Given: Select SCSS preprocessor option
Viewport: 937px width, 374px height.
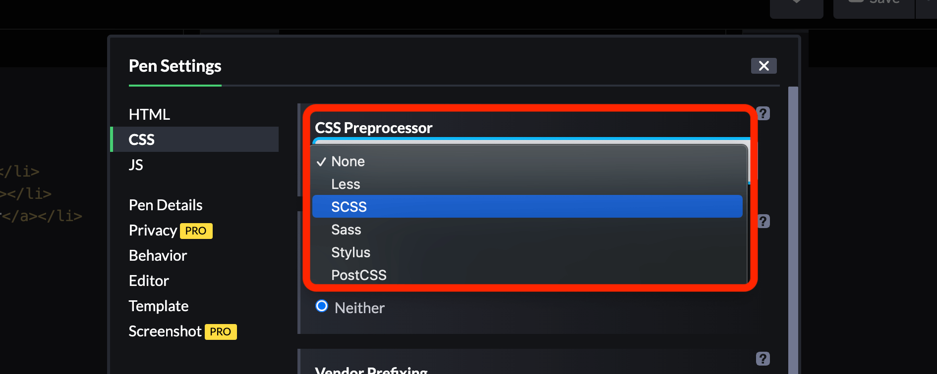Looking at the screenshot, I should [349, 207].
